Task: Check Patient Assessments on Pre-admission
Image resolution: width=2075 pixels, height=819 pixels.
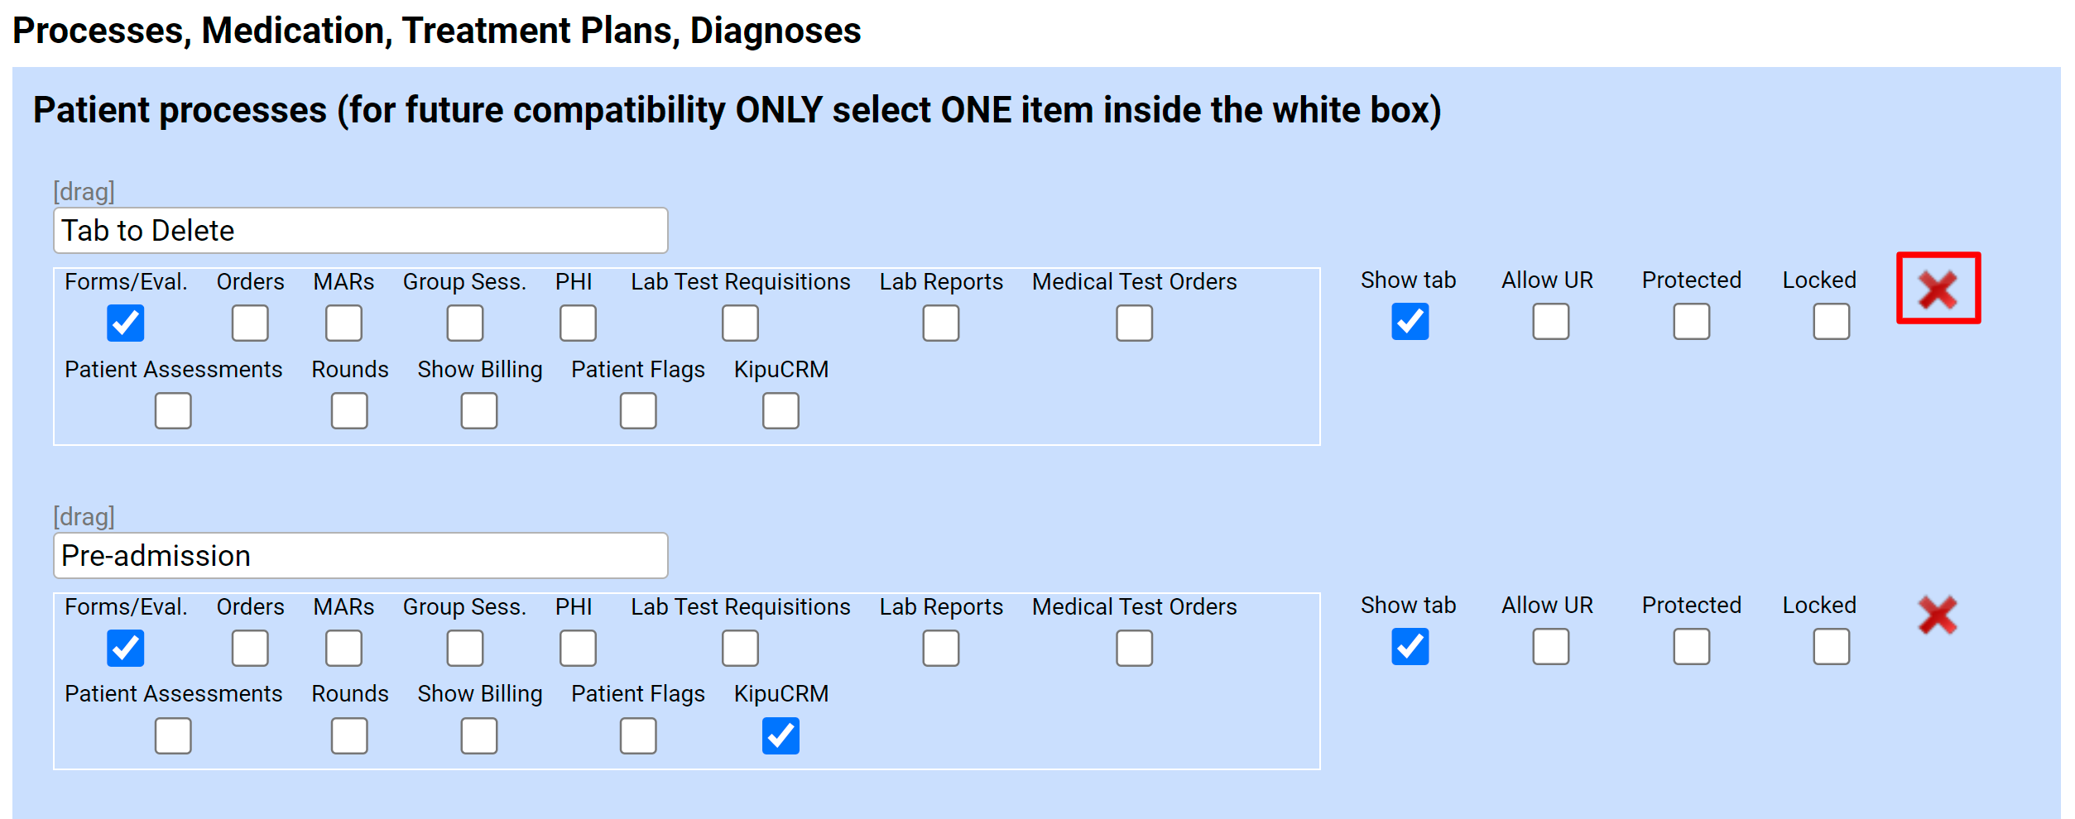Action: [172, 735]
